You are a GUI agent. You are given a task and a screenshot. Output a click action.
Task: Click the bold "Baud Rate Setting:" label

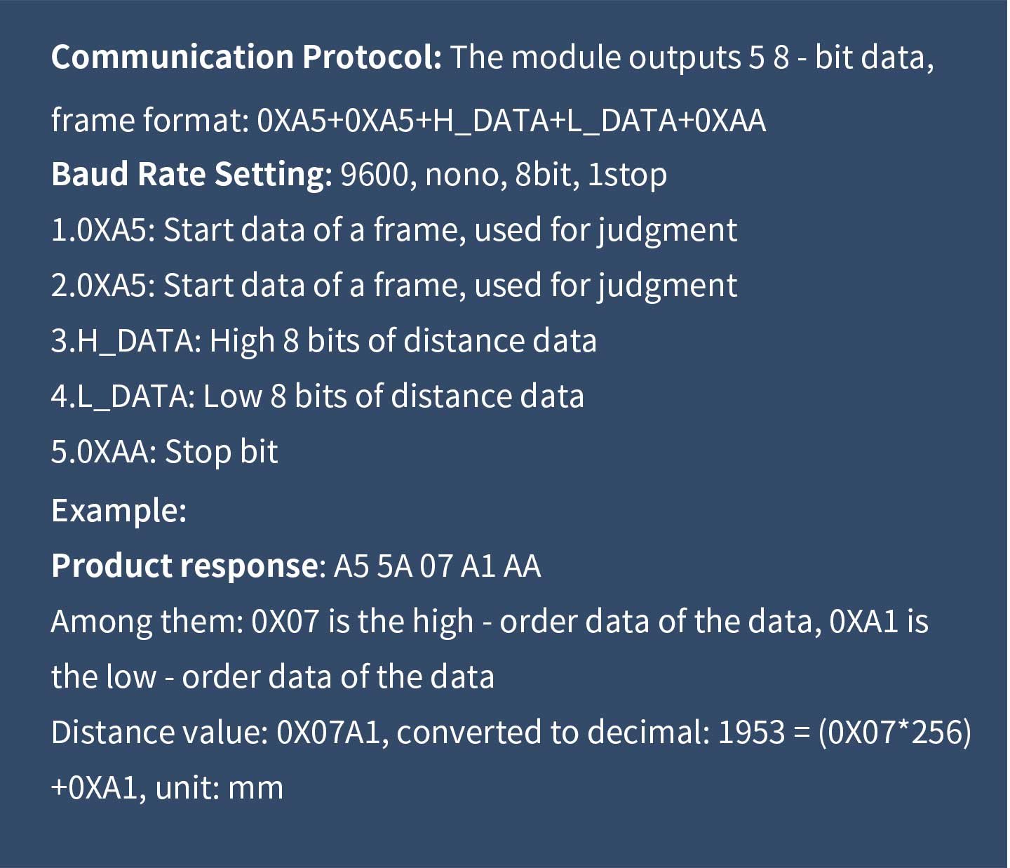tap(191, 174)
